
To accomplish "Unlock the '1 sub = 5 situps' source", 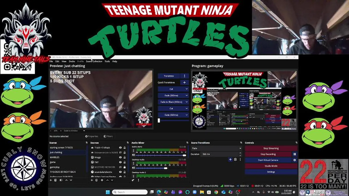I will [x=125, y=148].
